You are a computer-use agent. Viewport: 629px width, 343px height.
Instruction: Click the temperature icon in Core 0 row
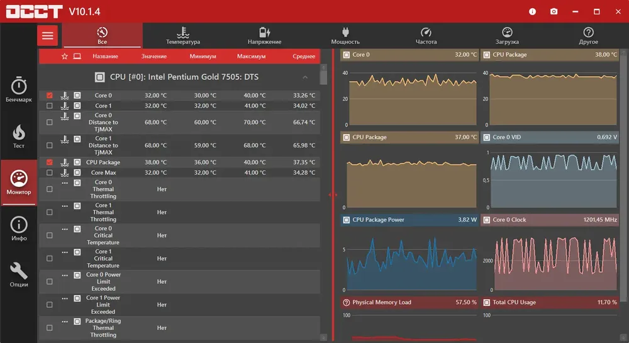[x=65, y=96]
